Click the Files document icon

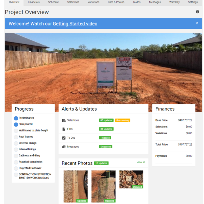coord(64,129)
